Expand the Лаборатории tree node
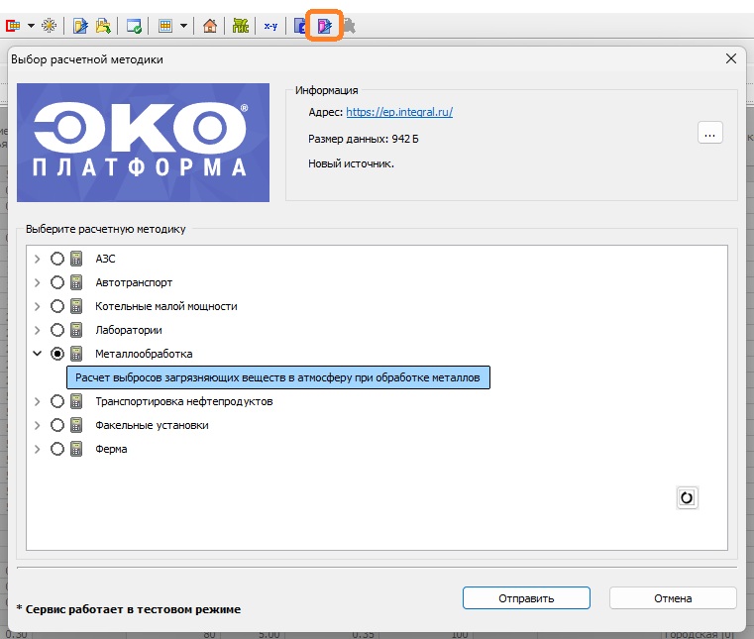Image resolution: width=754 pixels, height=639 pixels. [x=38, y=330]
